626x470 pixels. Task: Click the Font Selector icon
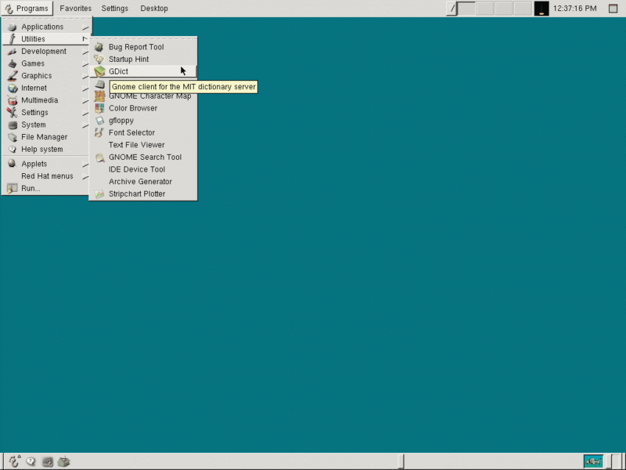click(x=99, y=133)
